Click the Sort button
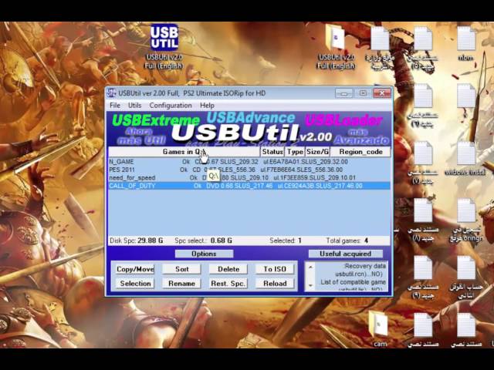 pyautogui.click(x=182, y=269)
